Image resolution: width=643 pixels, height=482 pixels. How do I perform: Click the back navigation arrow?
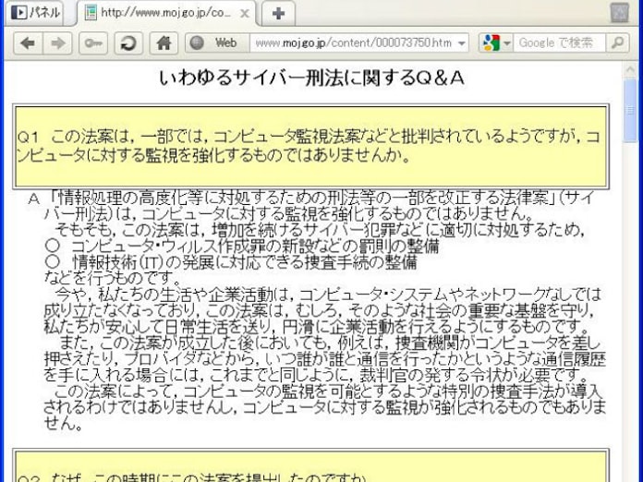tap(28, 42)
